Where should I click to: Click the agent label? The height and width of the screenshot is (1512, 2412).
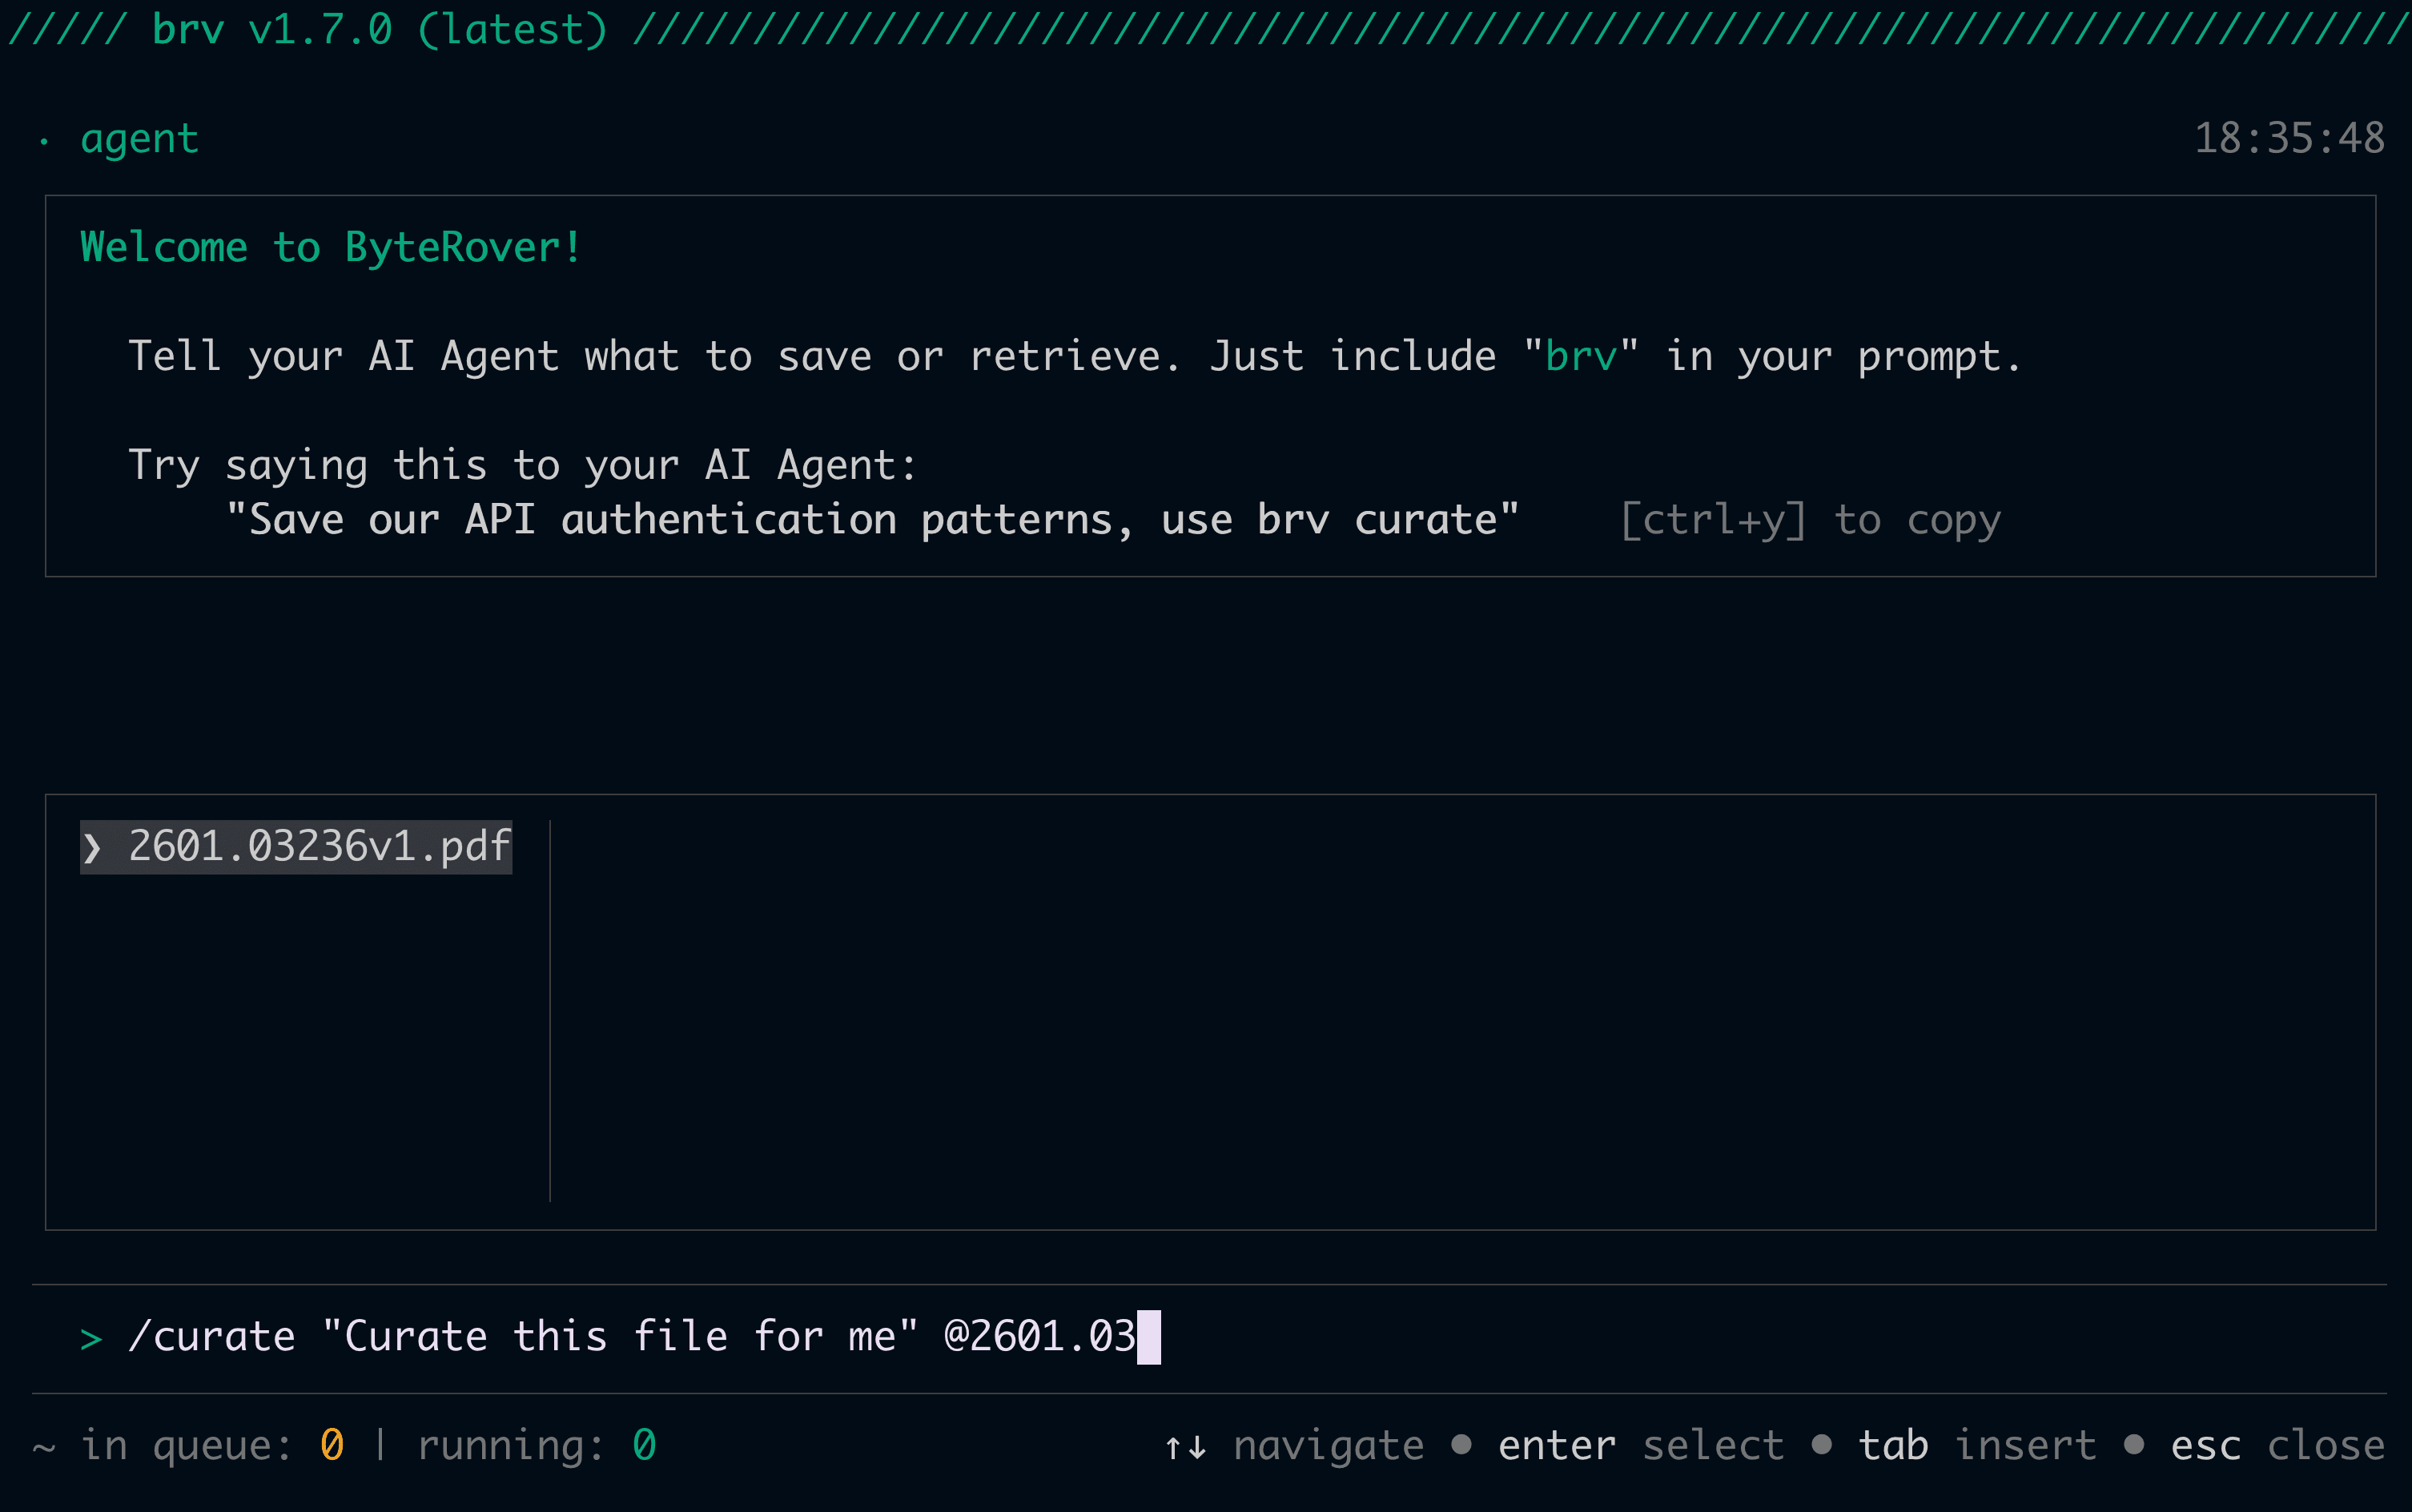(x=140, y=139)
